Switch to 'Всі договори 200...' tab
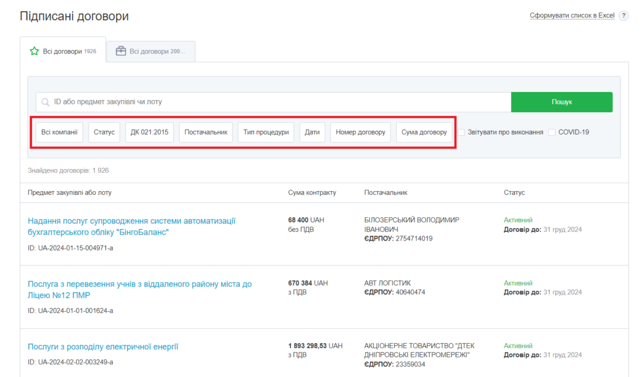The height and width of the screenshot is (377, 642). (x=150, y=51)
